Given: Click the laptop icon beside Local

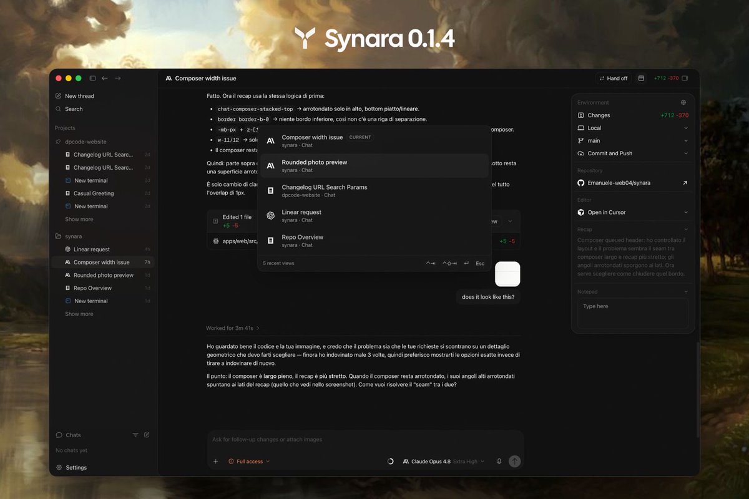Looking at the screenshot, I should [581, 128].
